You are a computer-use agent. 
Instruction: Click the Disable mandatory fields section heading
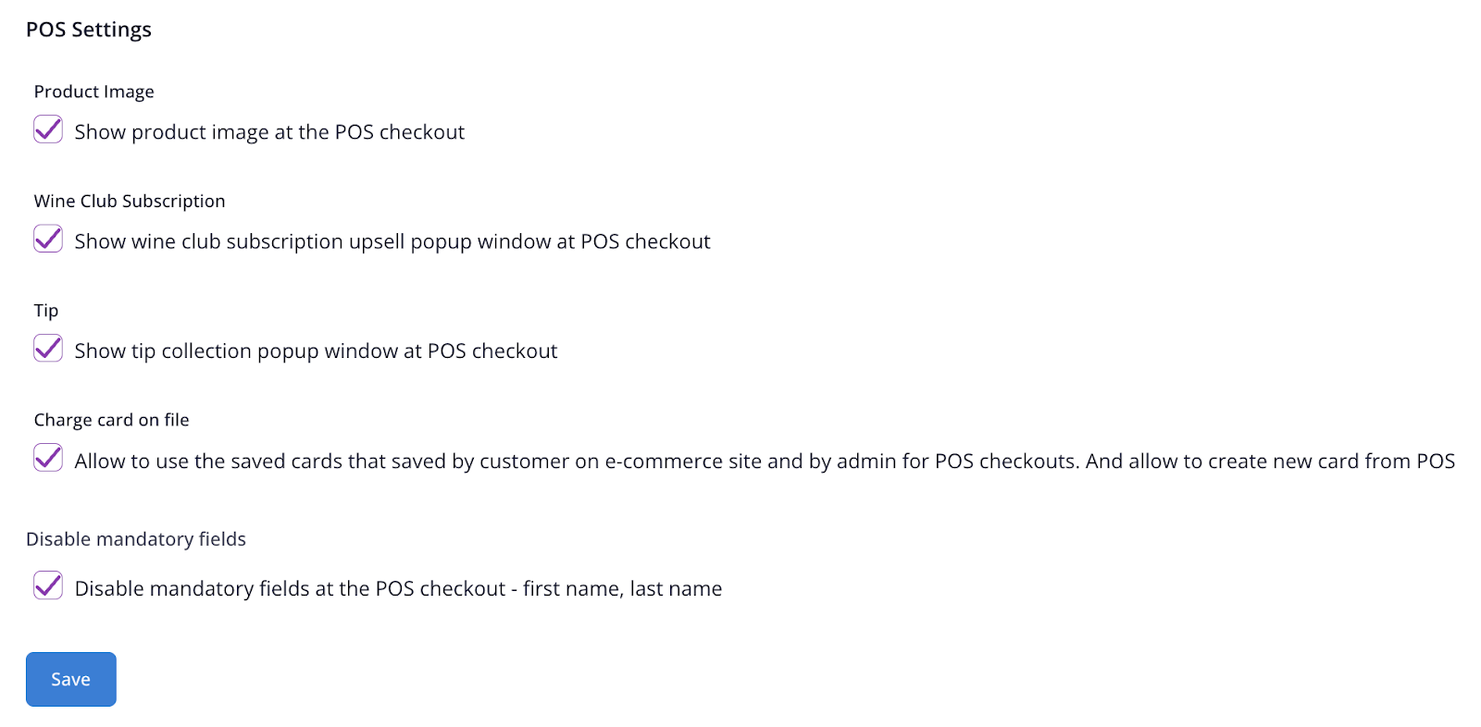136,539
